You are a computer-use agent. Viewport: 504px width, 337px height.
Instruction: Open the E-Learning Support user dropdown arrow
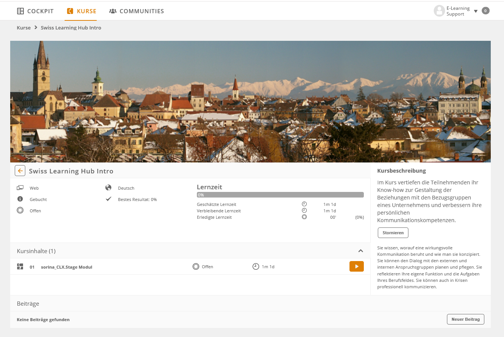coord(476,11)
